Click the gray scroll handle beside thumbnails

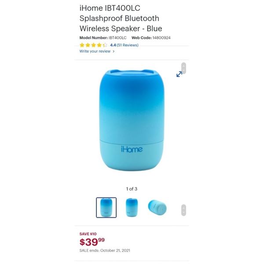coord(183,210)
